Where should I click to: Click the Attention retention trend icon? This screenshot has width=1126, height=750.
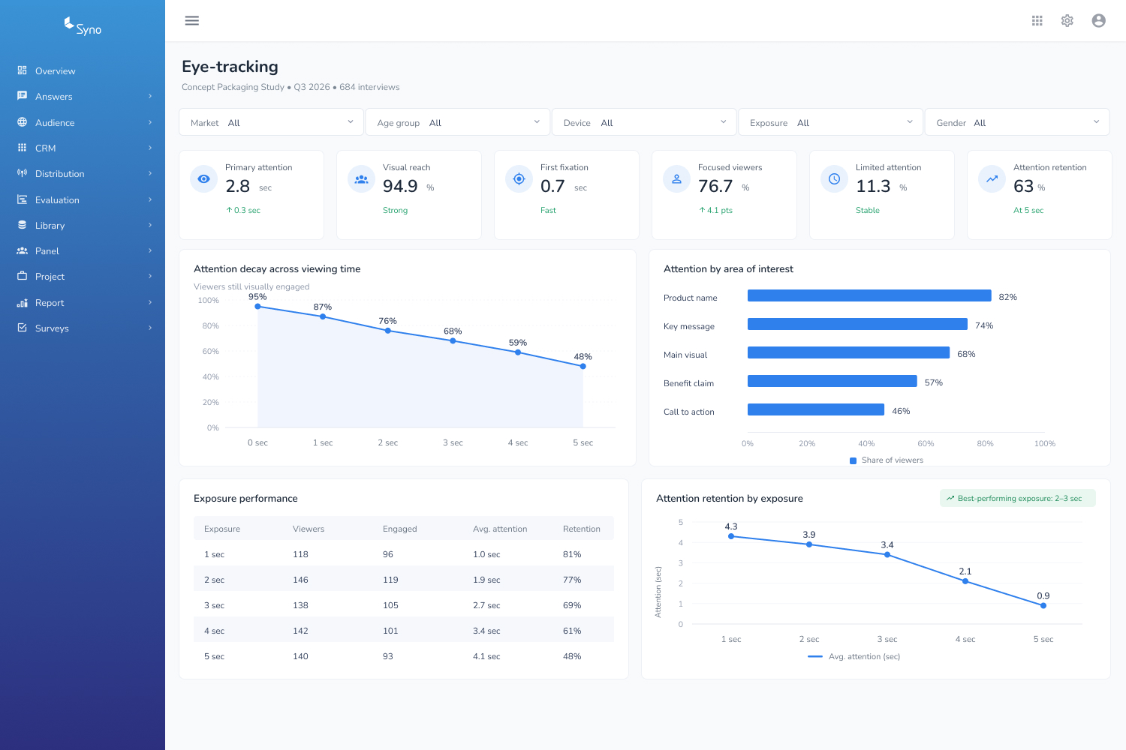pyautogui.click(x=992, y=178)
